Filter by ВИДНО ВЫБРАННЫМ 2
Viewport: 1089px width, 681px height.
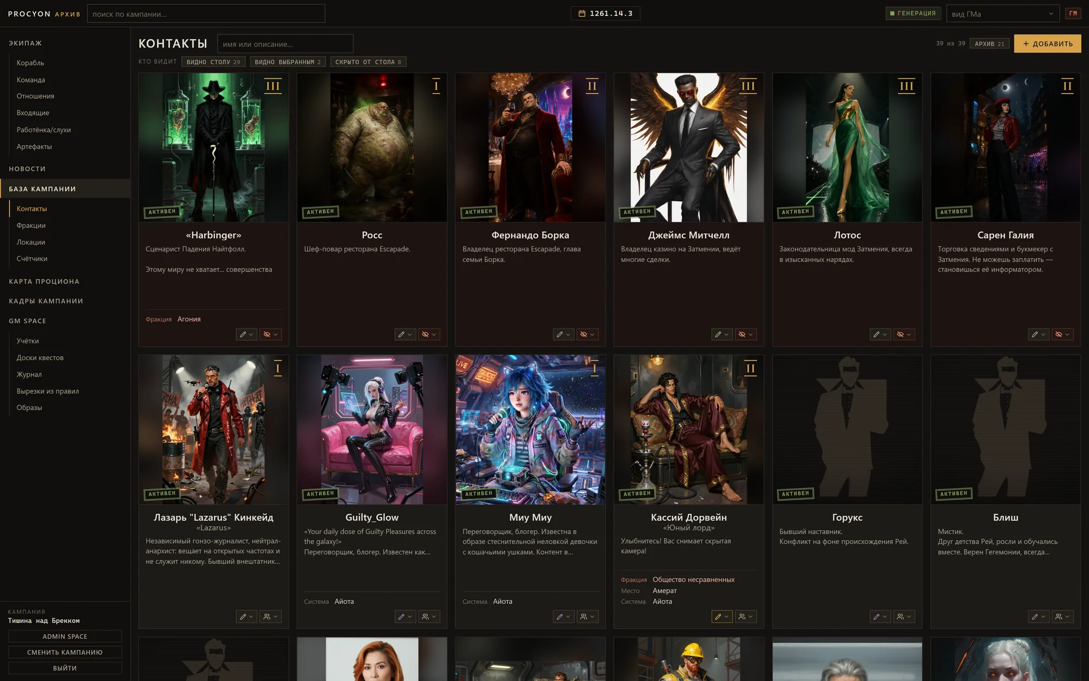(288, 62)
